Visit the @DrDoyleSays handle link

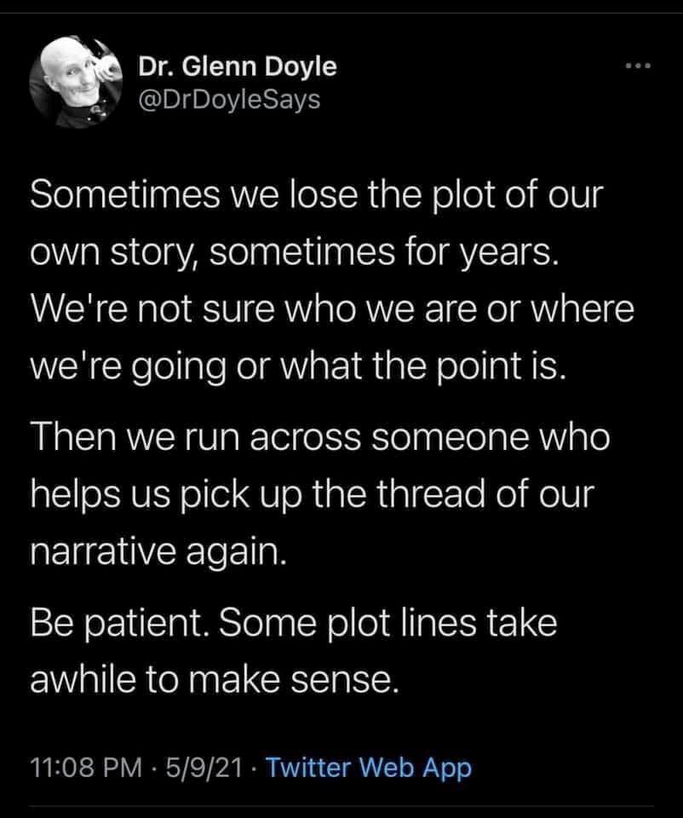[228, 101]
